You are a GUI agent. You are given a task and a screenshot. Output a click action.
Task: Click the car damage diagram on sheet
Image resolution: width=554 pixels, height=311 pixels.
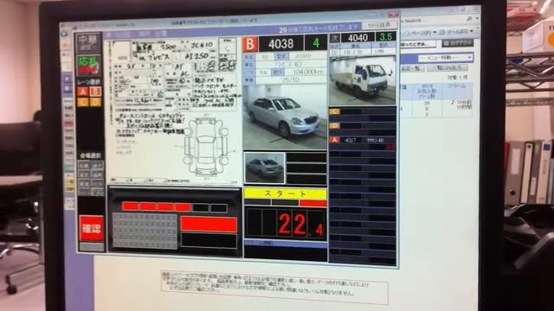pos(206,146)
